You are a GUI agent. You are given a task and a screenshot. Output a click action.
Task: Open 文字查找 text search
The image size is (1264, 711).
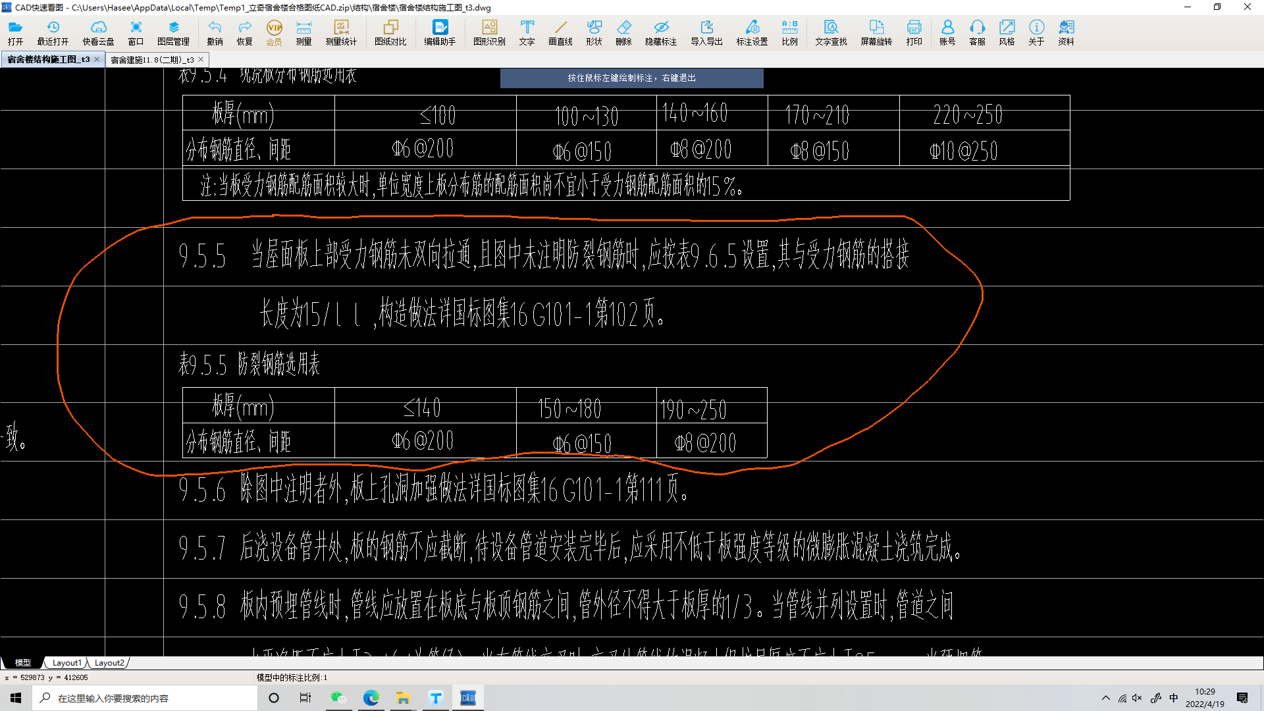831,32
